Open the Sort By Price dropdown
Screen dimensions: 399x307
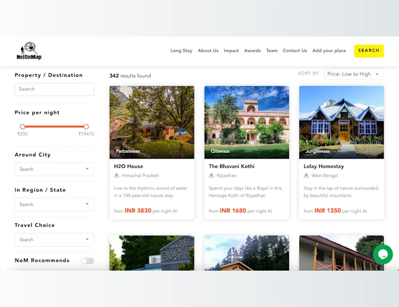354,74
